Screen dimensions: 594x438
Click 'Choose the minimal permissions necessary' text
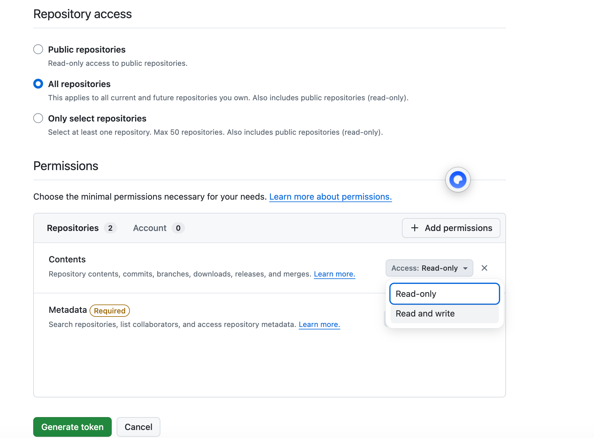(x=150, y=197)
